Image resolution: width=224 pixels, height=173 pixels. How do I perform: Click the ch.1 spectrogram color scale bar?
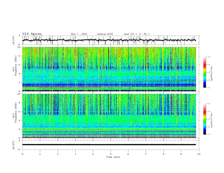click(x=204, y=72)
